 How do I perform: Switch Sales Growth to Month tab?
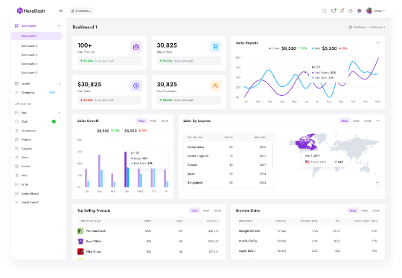coord(165,121)
